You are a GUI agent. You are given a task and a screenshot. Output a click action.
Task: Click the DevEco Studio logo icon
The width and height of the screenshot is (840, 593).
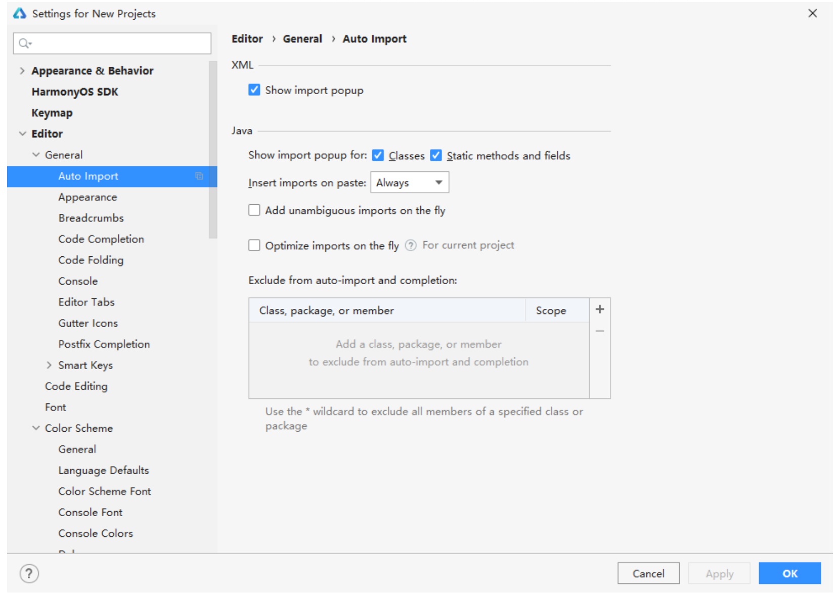[x=19, y=14]
